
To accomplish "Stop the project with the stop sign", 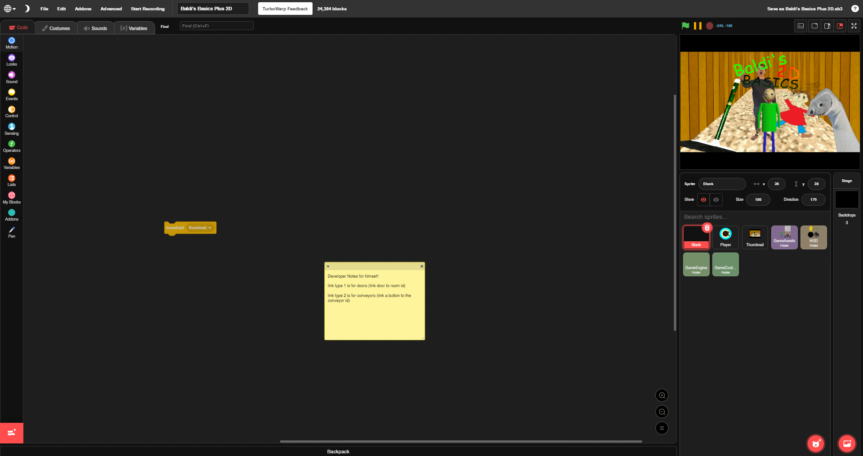I will coord(711,26).
